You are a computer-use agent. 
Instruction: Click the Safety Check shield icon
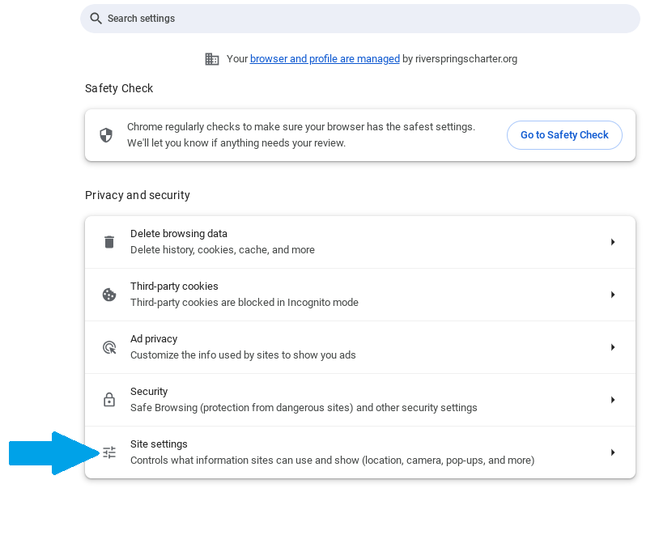[x=106, y=135]
